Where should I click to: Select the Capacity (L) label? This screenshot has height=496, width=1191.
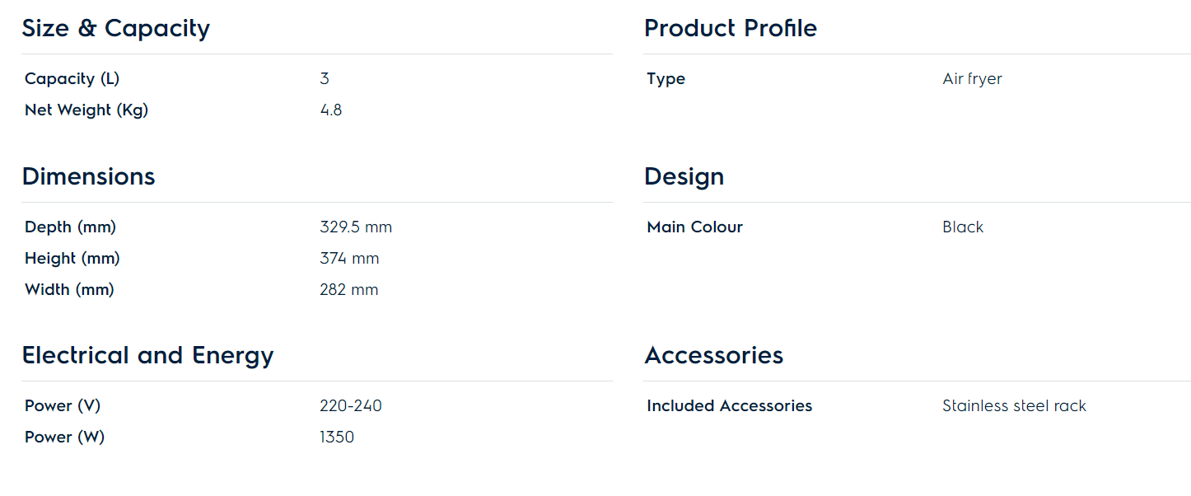(72, 79)
